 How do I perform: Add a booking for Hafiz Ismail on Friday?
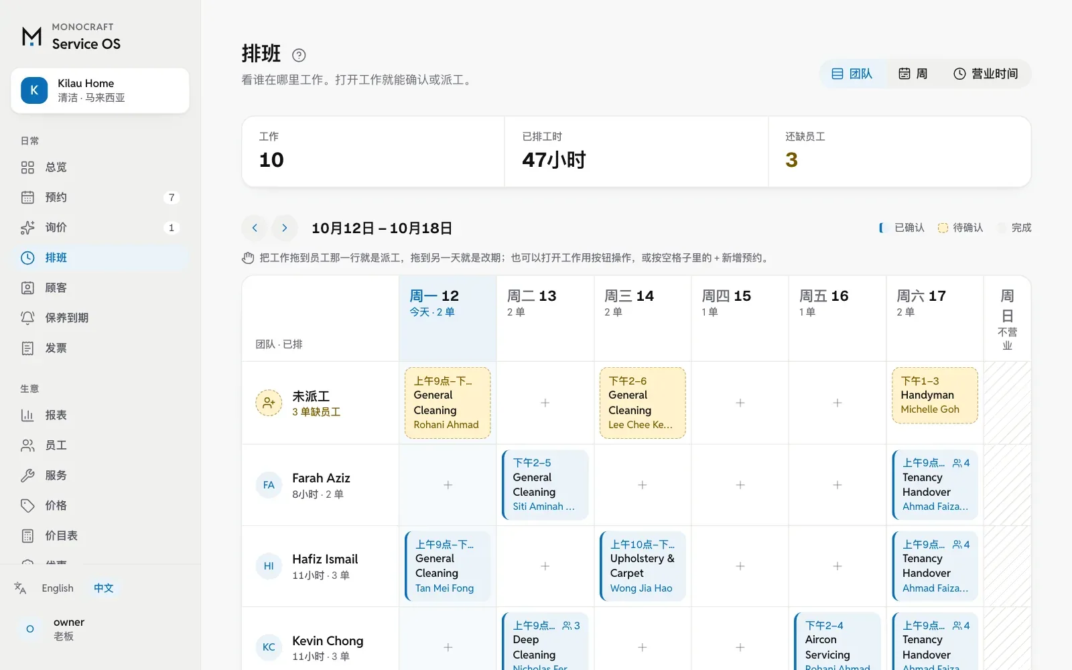click(x=837, y=566)
